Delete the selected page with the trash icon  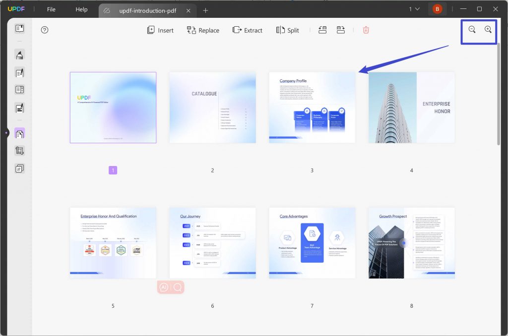[366, 30]
